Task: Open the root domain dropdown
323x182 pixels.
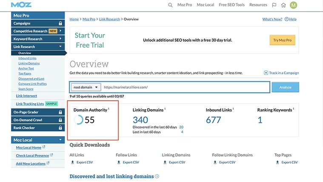Action: coord(86,87)
